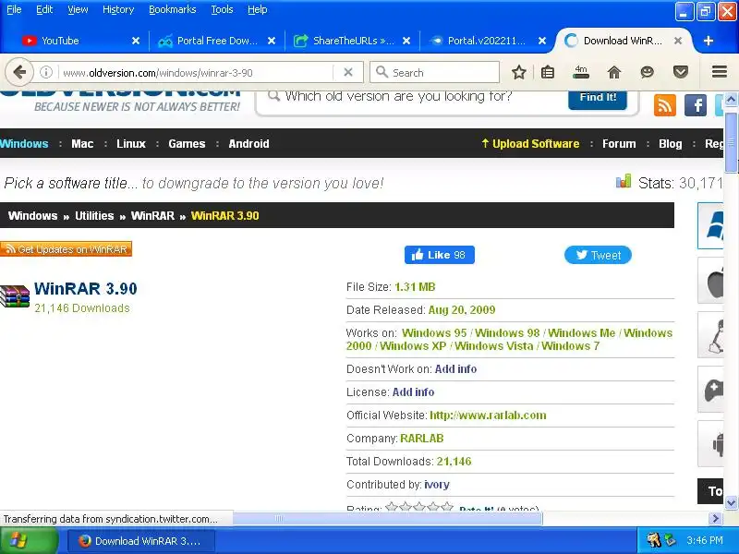Save page to Pocket icon
Viewport: 739px width, 554px height.
point(681,73)
